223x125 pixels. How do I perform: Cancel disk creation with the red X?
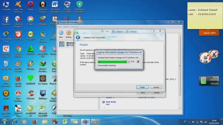[x=138, y=61]
